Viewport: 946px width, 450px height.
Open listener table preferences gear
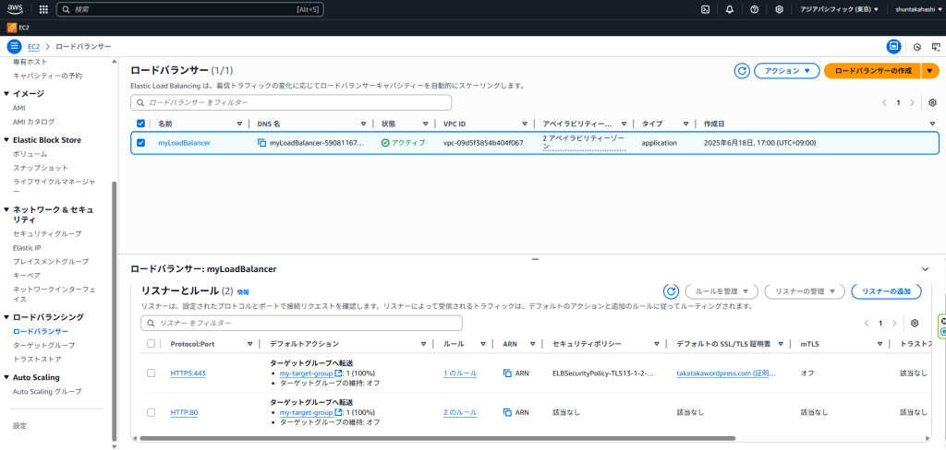tap(915, 323)
